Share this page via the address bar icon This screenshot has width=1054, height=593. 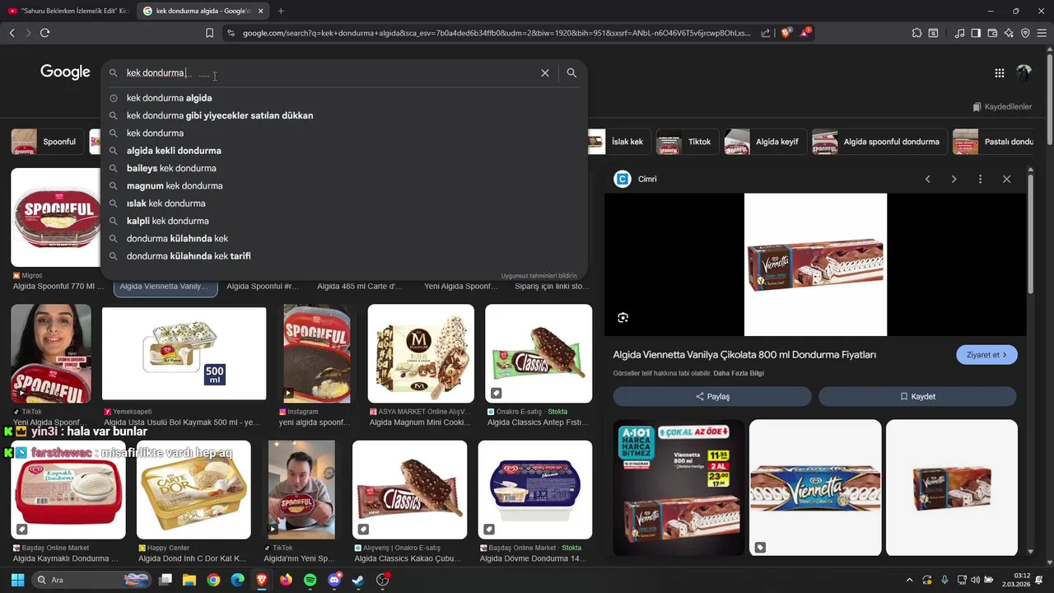pos(766,33)
